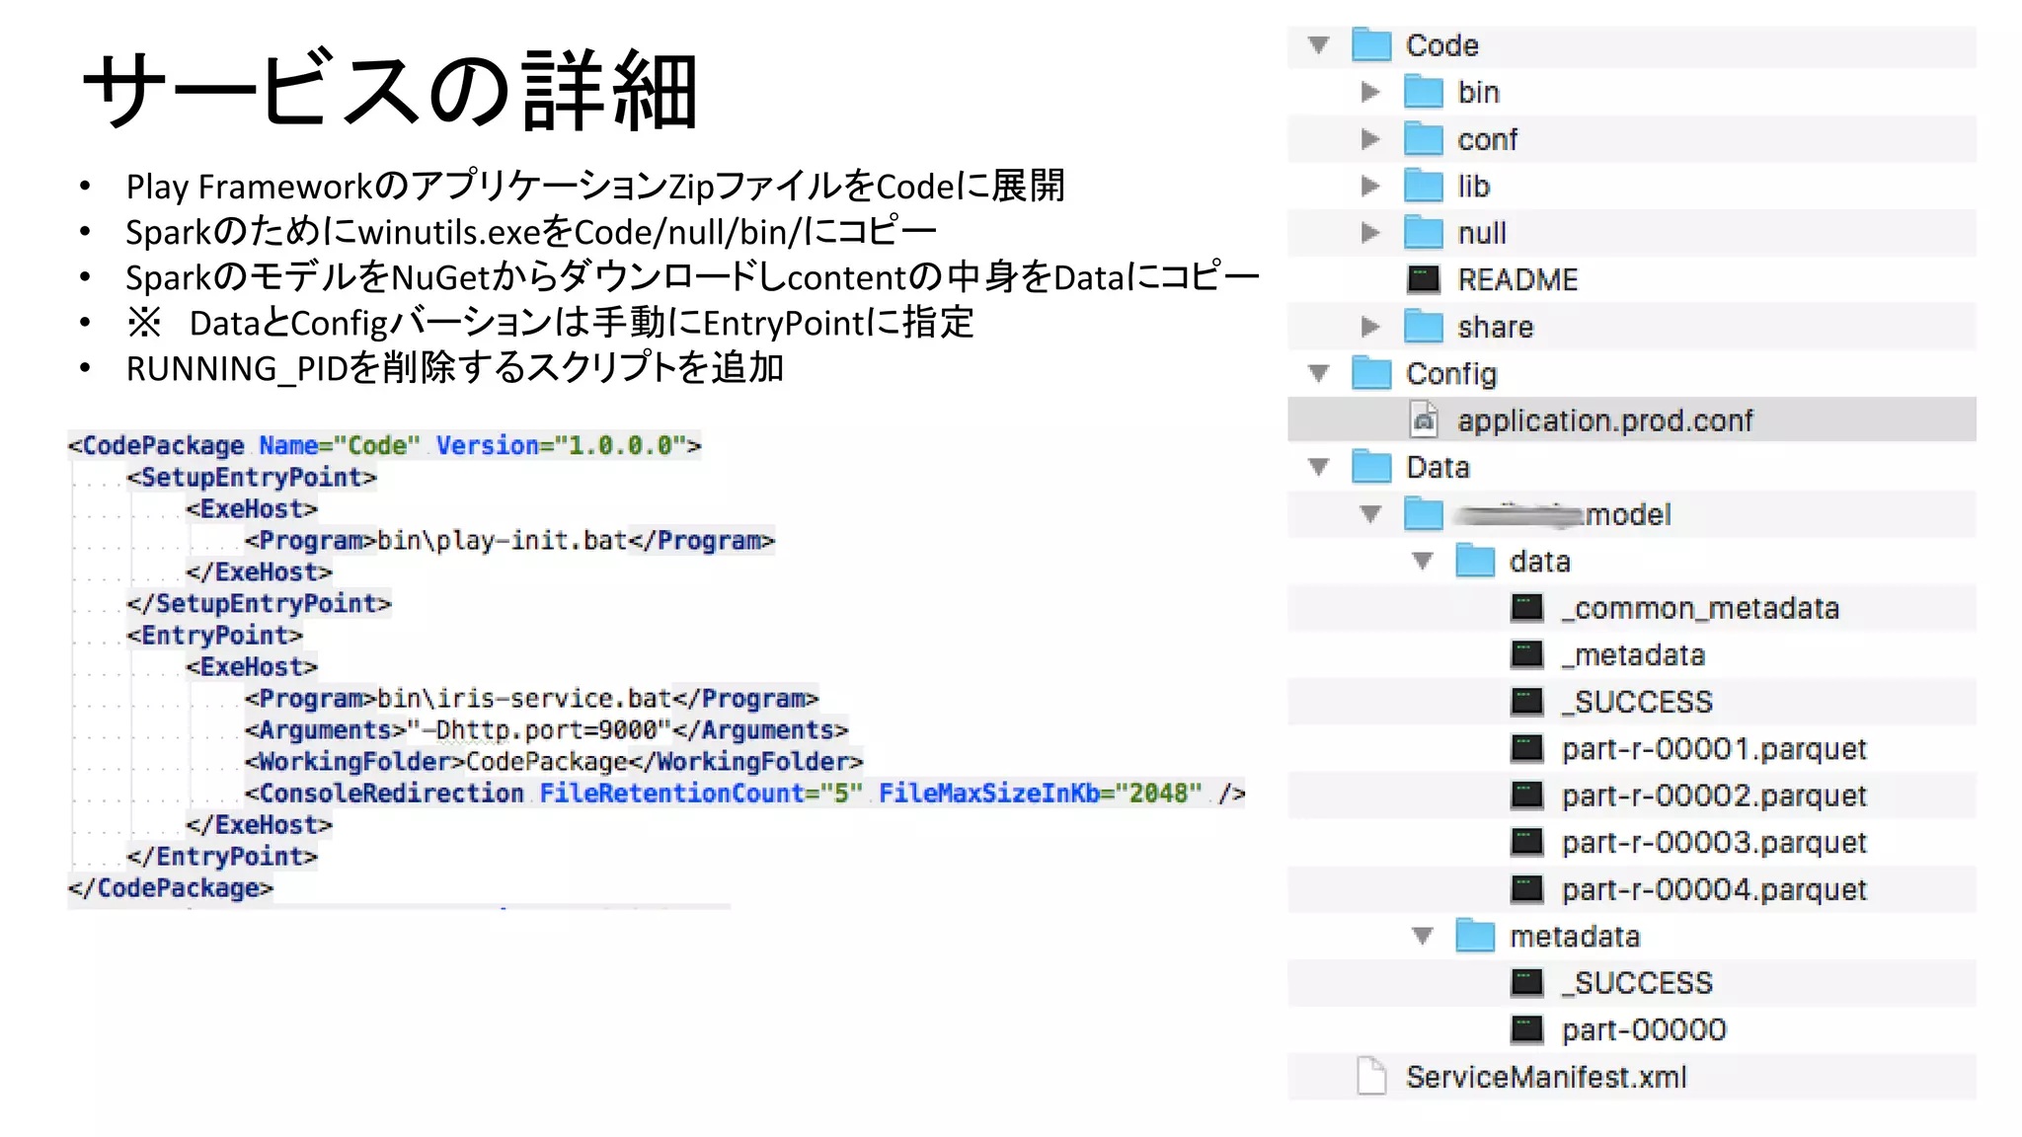2022x1137 pixels.
Task: Select the part-r-00004.parquet file name
Action: [1714, 889]
